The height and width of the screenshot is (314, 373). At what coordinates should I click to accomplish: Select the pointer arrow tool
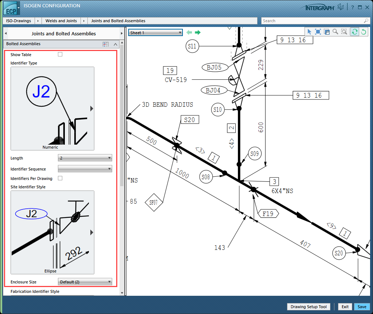pyautogui.click(x=309, y=32)
